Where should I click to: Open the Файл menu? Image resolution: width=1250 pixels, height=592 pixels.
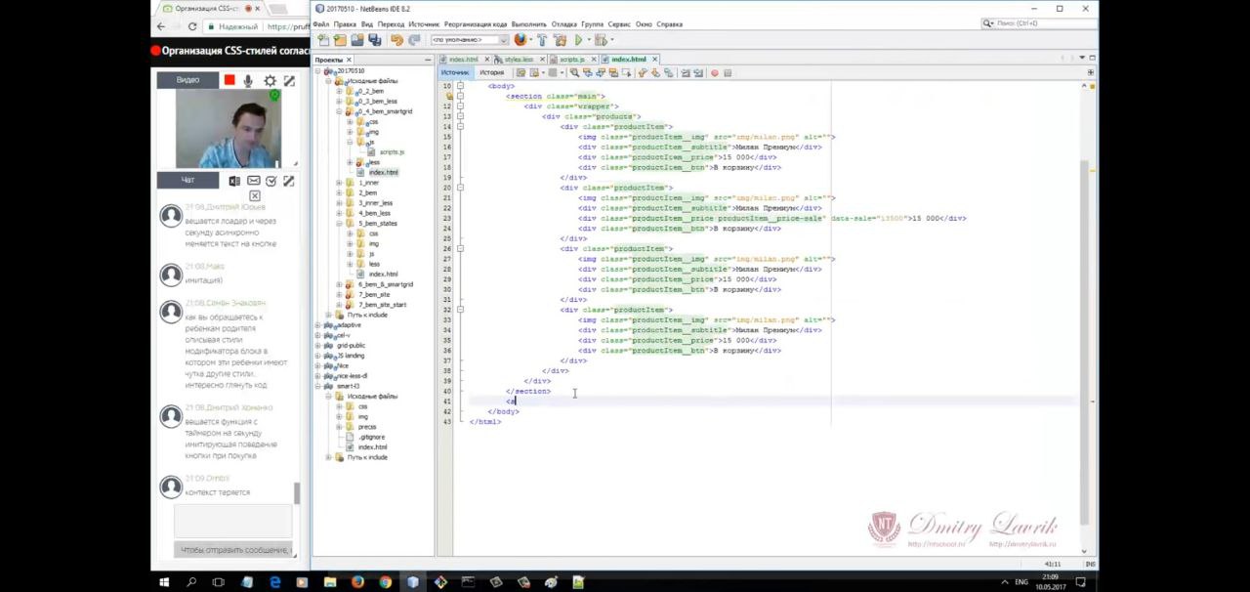click(x=321, y=23)
